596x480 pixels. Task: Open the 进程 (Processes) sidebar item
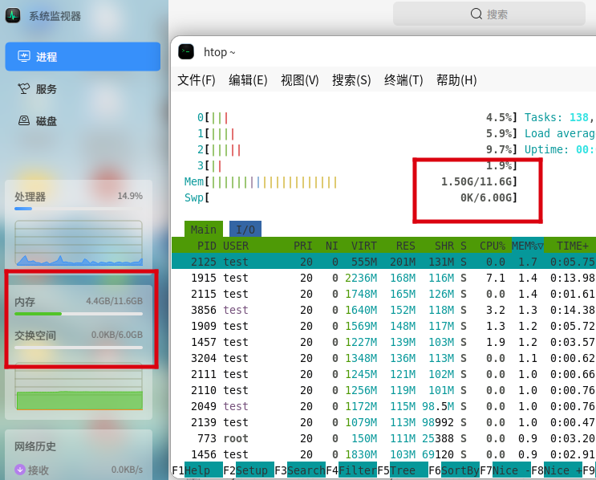[83, 57]
